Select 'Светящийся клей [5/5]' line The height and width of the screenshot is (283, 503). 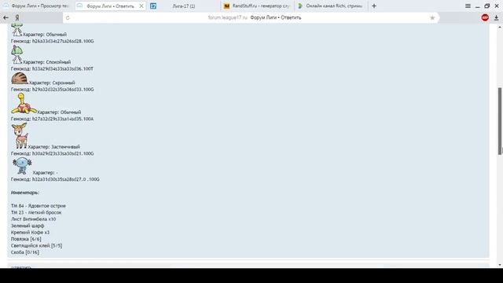[37, 246]
